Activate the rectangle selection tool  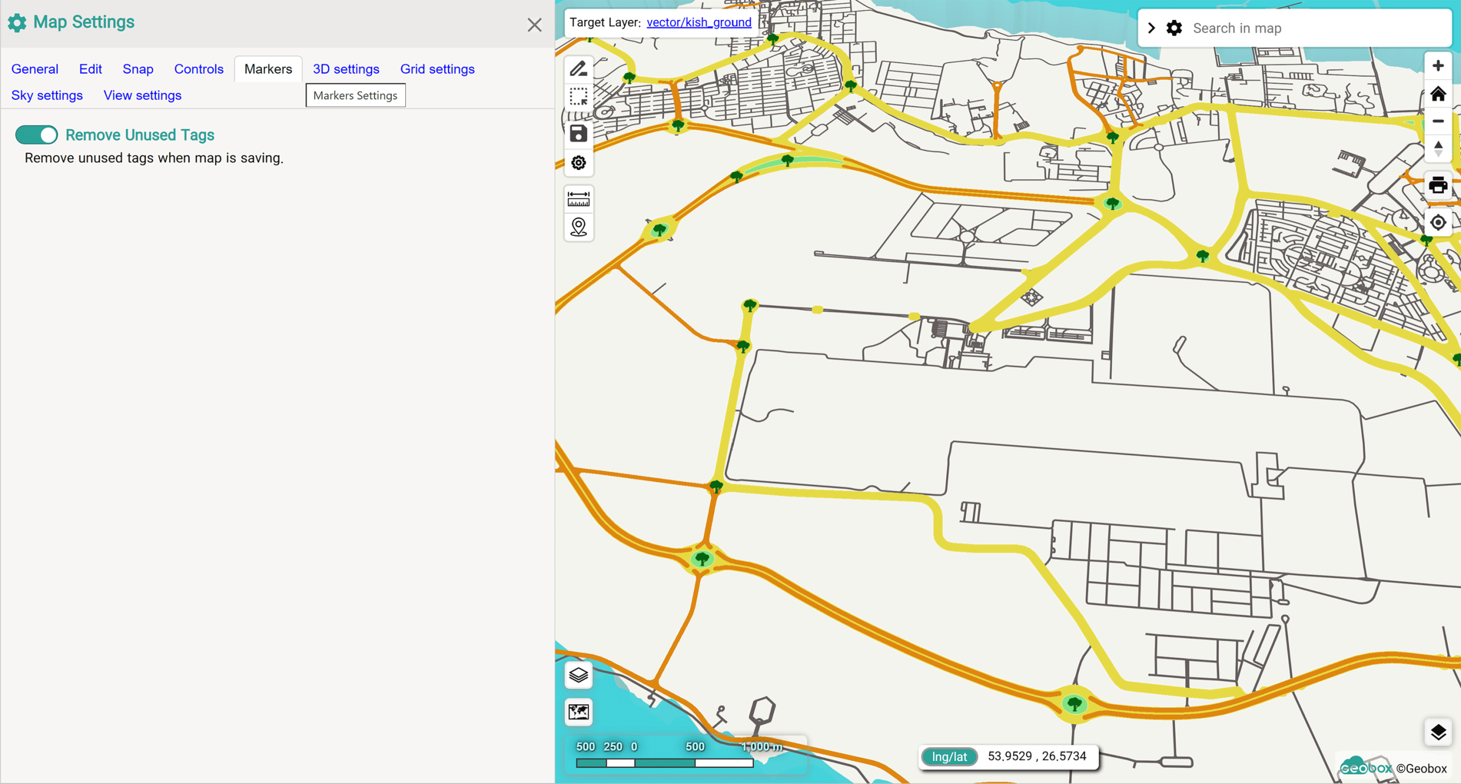click(578, 97)
